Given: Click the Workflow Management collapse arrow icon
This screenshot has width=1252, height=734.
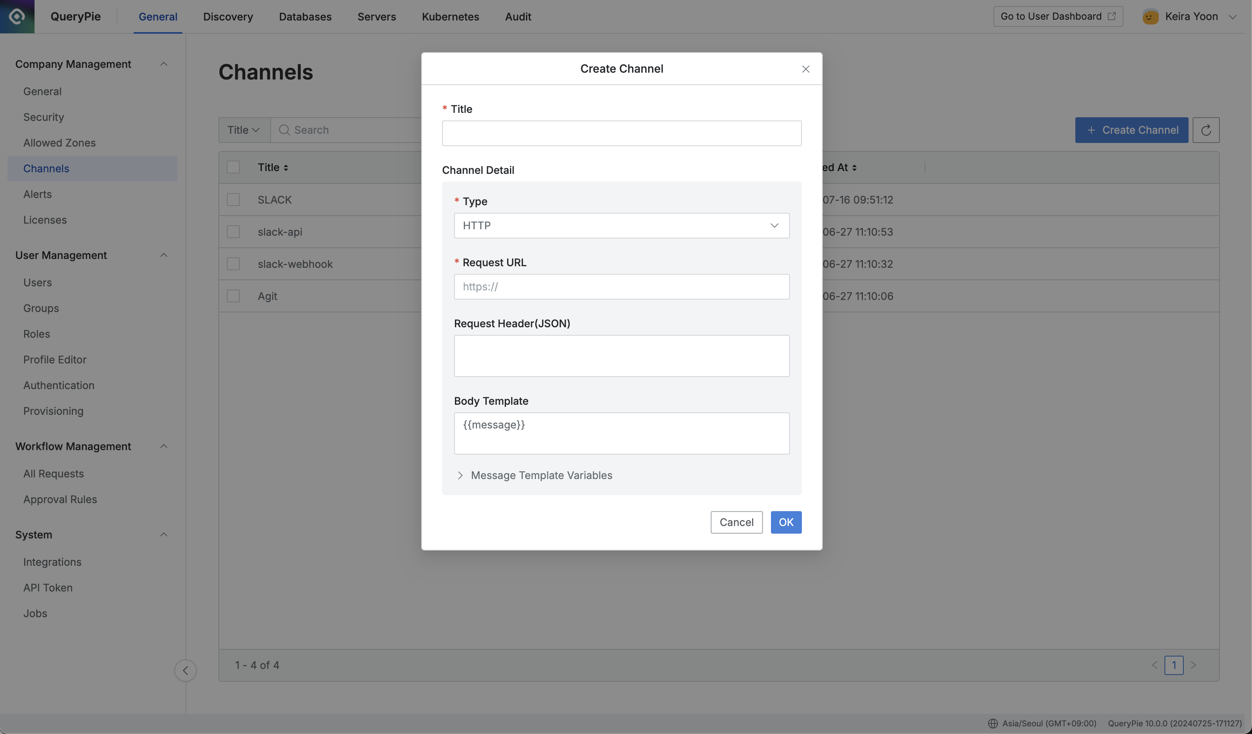Looking at the screenshot, I should point(161,447).
